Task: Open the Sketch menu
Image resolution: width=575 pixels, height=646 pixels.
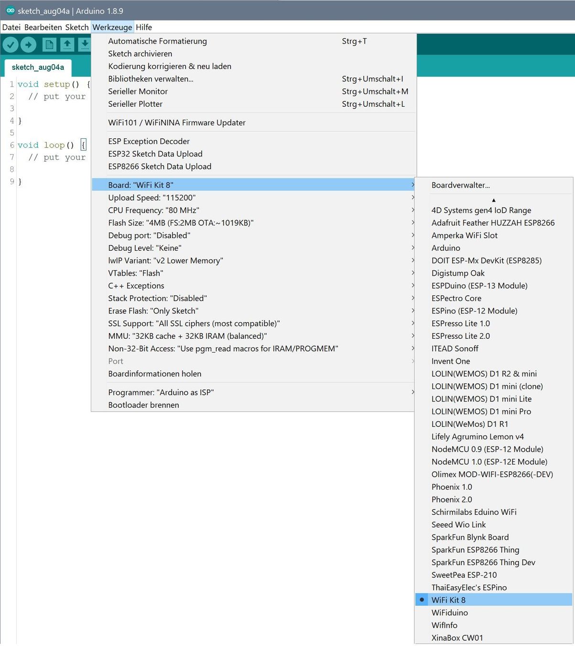Action: click(77, 27)
